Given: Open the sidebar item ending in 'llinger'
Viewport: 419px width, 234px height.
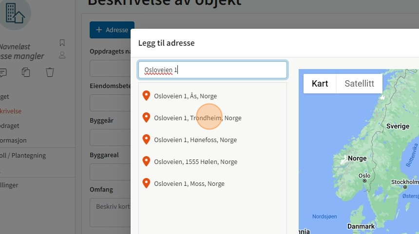Looking at the screenshot, I should tap(9, 185).
